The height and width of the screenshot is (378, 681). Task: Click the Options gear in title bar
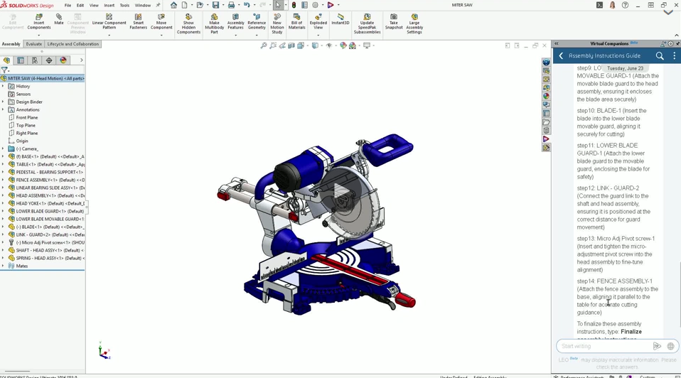click(x=316, y=5)
